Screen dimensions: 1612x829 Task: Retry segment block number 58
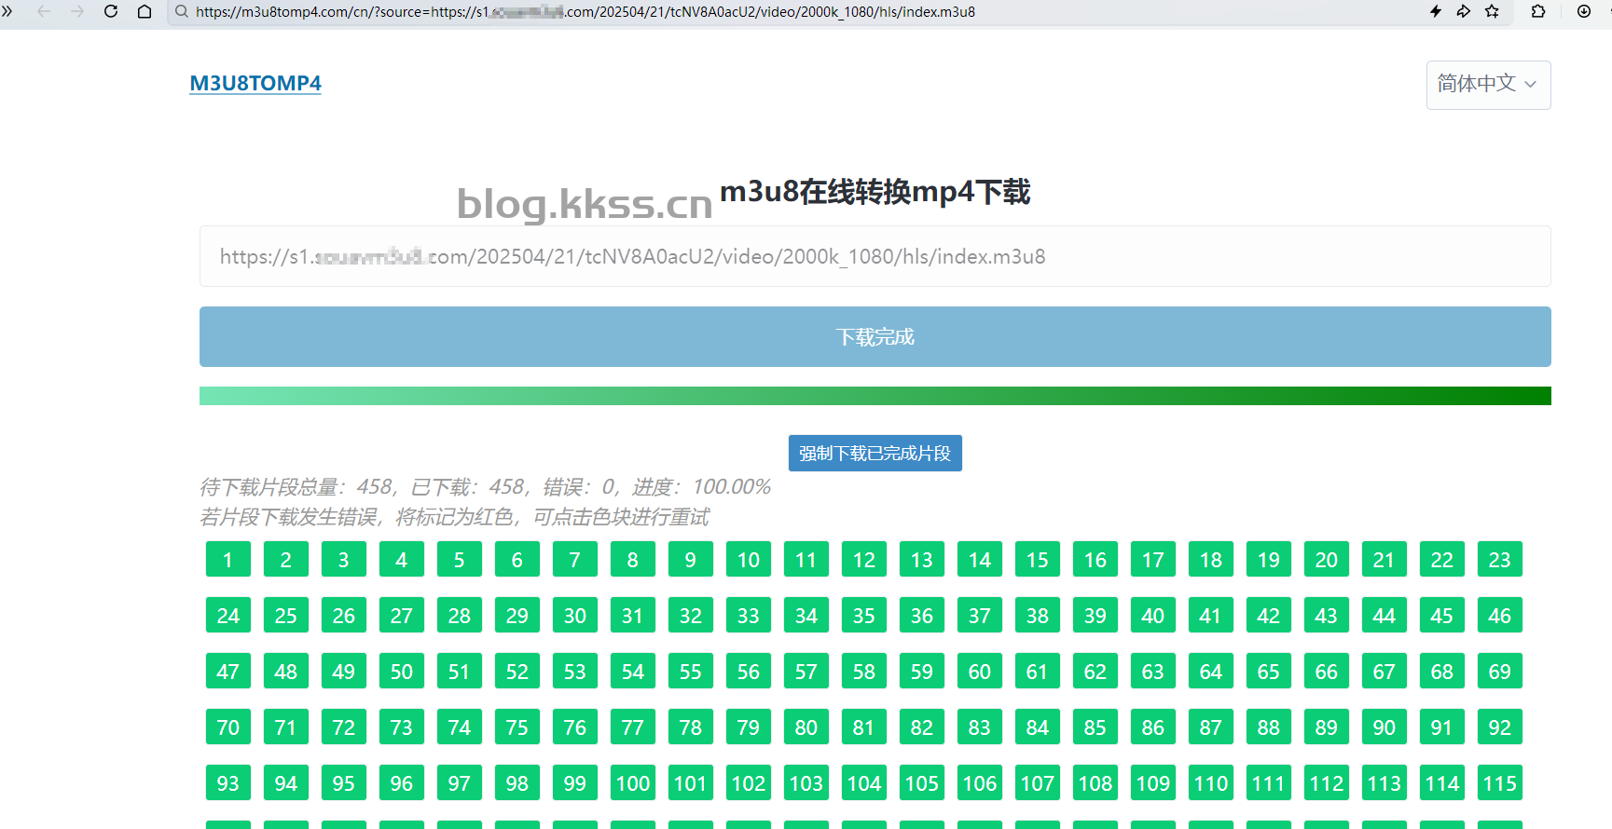[864, 672]
